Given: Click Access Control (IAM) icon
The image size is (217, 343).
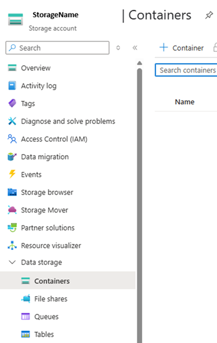Looking at the screenshot, I should [12, 139].
